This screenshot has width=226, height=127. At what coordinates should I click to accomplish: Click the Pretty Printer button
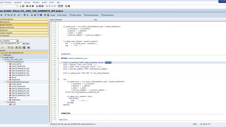[x=62, y=15]
